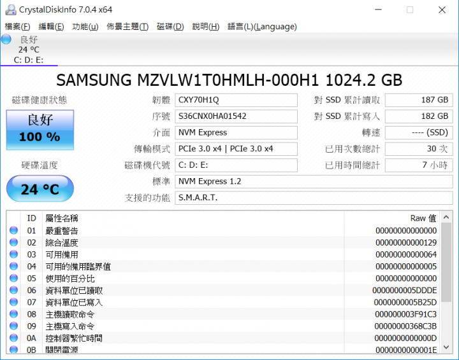459x360 pixels.
Task: Click the firmware field CXY70H1Q
Action: click(237, 100)
